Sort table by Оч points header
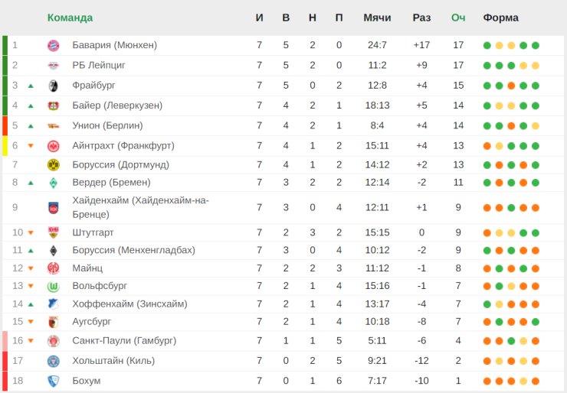 pos(458,18)
